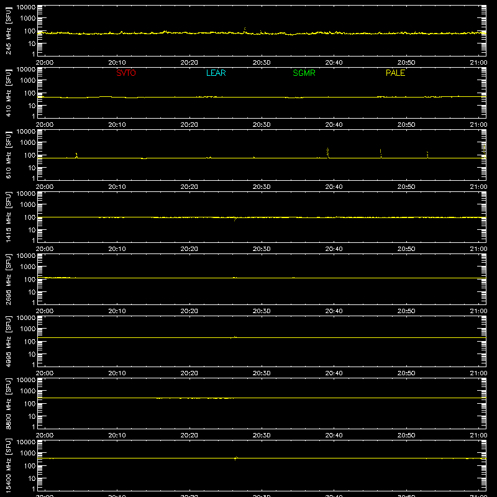Click the 1 tick label on 2695 MHz axis
This screenshot has width=497, height=497.
click(x=34, y=303)
